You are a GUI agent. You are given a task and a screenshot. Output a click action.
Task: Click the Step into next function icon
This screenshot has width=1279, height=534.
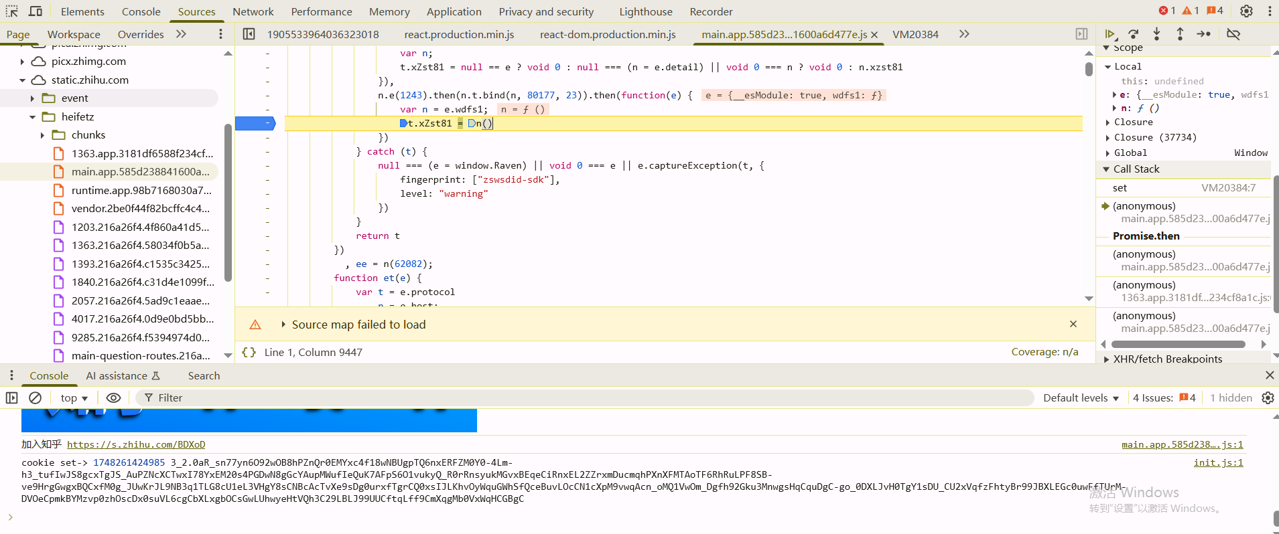coord(1156,34)
